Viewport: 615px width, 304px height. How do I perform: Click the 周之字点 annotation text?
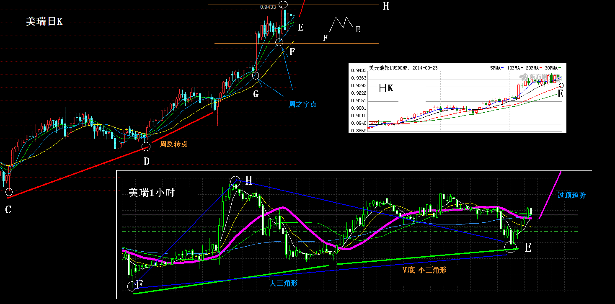pyautogui.click(x=302, y=104)
